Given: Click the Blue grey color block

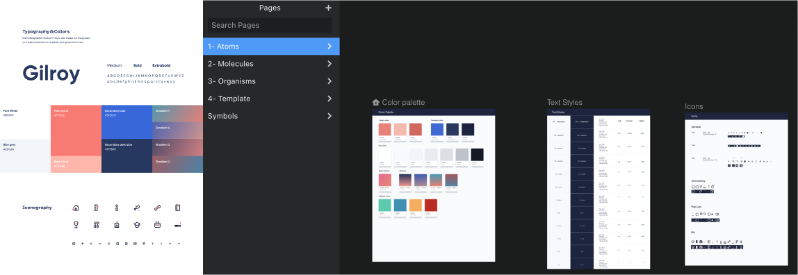Looking at the screenshot, I should click(x=25, y=156).
